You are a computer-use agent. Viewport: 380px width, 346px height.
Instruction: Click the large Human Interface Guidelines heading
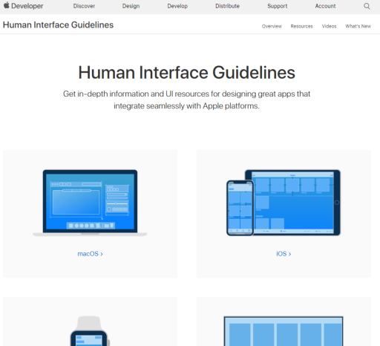[x=187, y=73]
